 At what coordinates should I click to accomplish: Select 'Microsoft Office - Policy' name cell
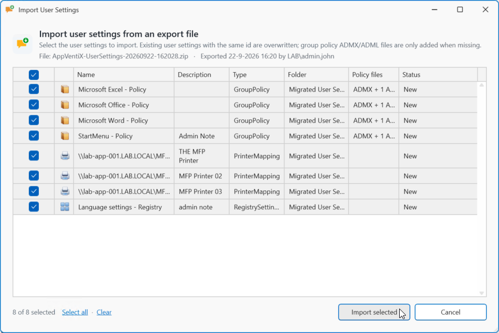coord(124,105)
